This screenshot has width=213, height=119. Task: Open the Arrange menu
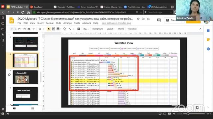68,23
